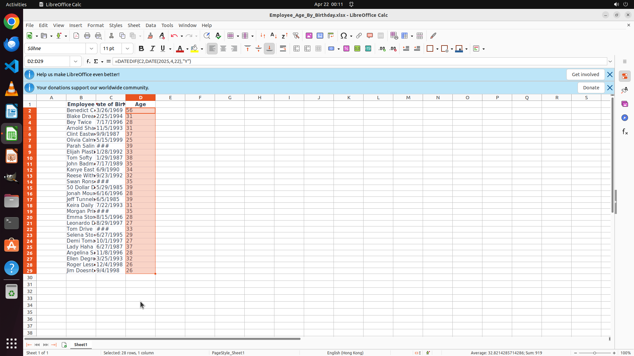634x356 pixels.
Task: Click Format as Percent icon
Action: (x=346, y=49)
